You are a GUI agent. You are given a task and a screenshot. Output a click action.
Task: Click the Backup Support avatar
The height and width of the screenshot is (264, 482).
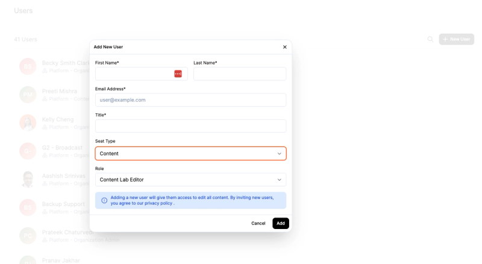click(x=28, y=207)
